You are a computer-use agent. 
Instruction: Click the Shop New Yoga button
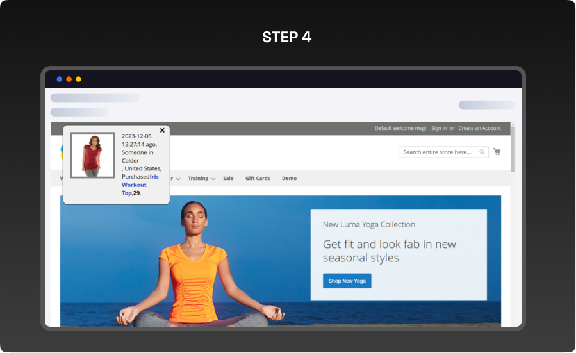click(347, 281)
